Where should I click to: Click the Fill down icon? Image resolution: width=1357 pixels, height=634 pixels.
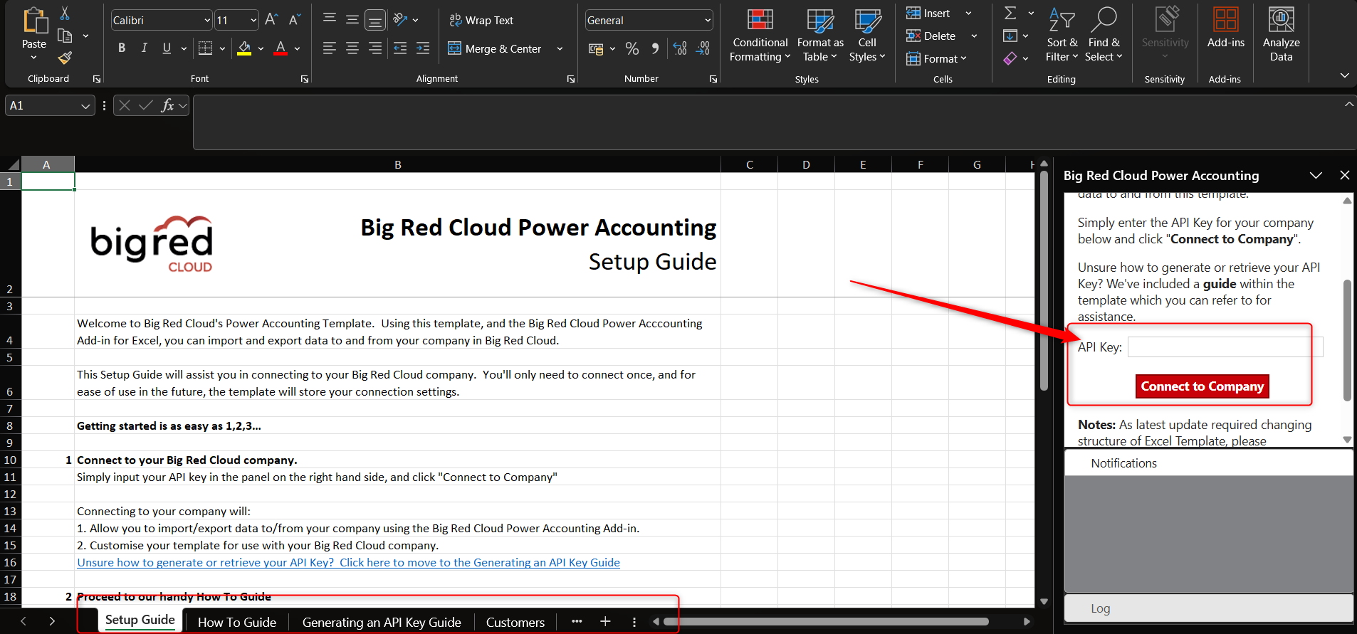[x=1010, y=36]
